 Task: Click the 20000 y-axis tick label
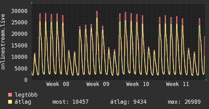coord(19,34)
